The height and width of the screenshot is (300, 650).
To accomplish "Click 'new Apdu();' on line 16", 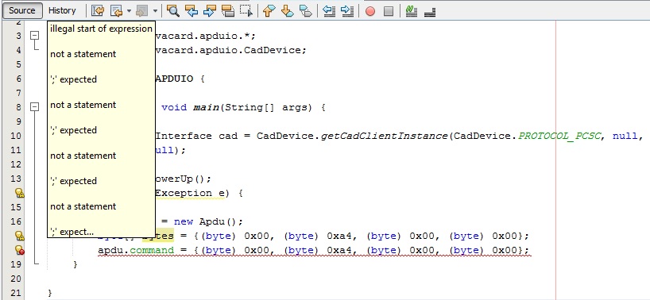I will (x=208, y=221).
